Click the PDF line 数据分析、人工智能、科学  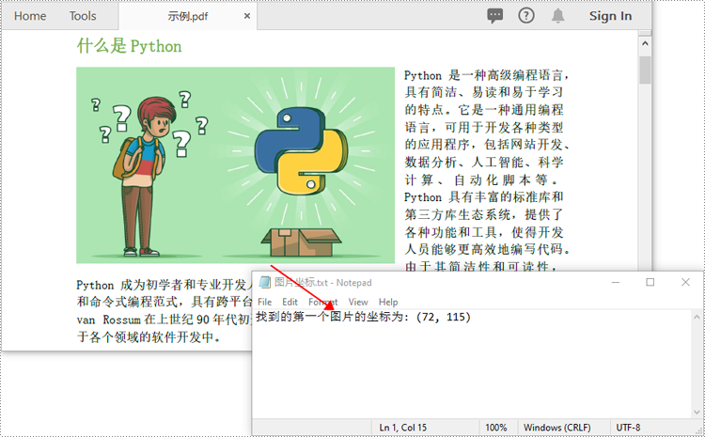484,162
